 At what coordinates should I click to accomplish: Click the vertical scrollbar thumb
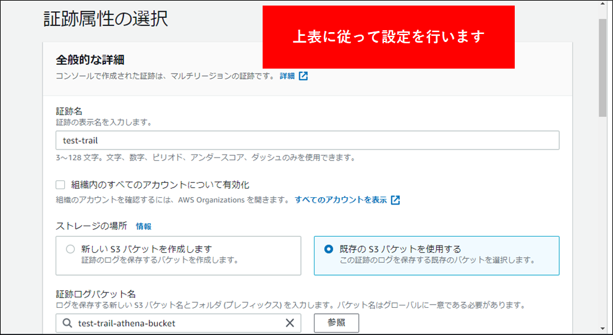pos(602,68)
